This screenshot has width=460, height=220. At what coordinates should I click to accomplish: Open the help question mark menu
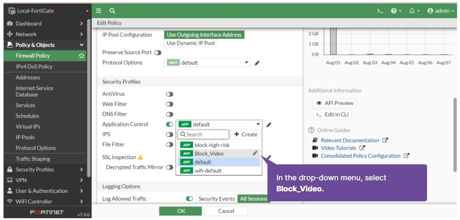395,11
